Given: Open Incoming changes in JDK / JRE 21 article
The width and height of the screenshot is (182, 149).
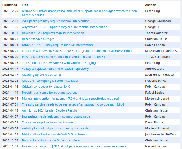Looking at the screenshot, I should (x=76, y=146).
